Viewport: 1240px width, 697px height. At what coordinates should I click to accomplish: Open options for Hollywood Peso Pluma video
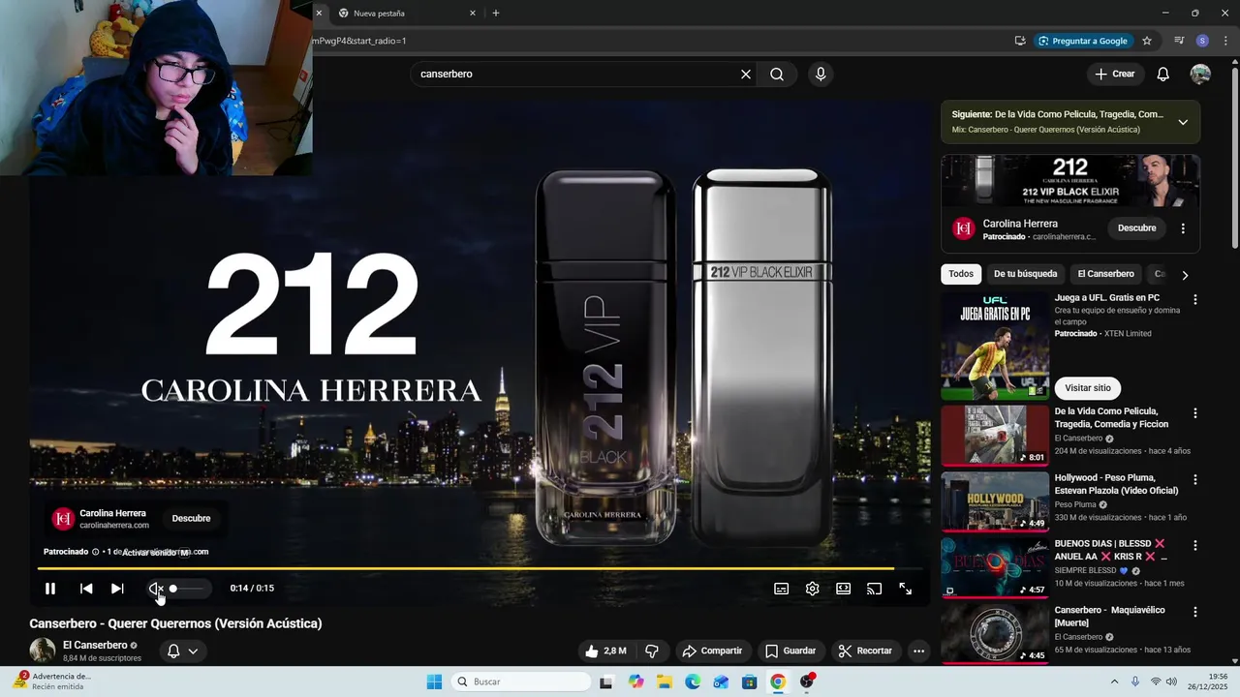coord(1195,479)
